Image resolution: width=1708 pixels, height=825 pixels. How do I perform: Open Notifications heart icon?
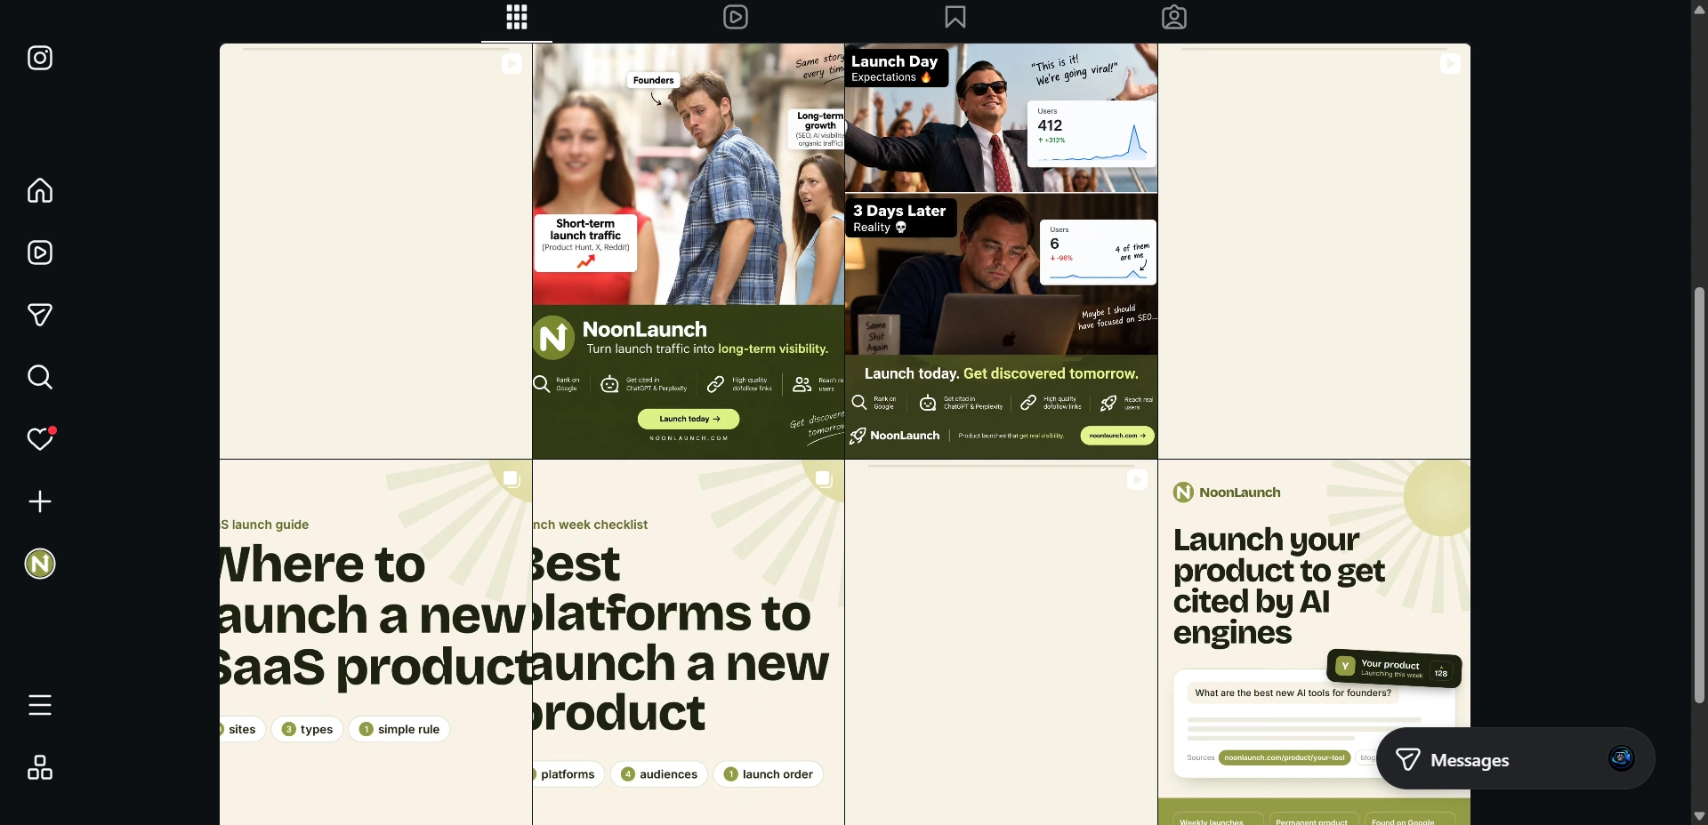[40, 438]
